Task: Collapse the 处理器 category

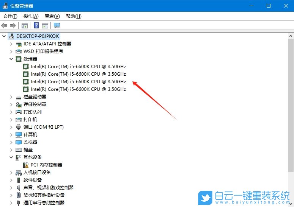Action: pyautogui.click(x=11, y=59)
